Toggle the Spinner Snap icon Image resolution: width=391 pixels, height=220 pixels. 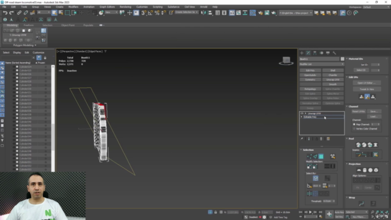(163, 13)
